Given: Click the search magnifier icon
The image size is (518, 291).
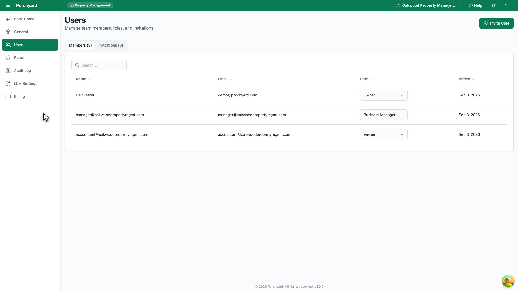Looking at the screenshot, I should (77, 65).
